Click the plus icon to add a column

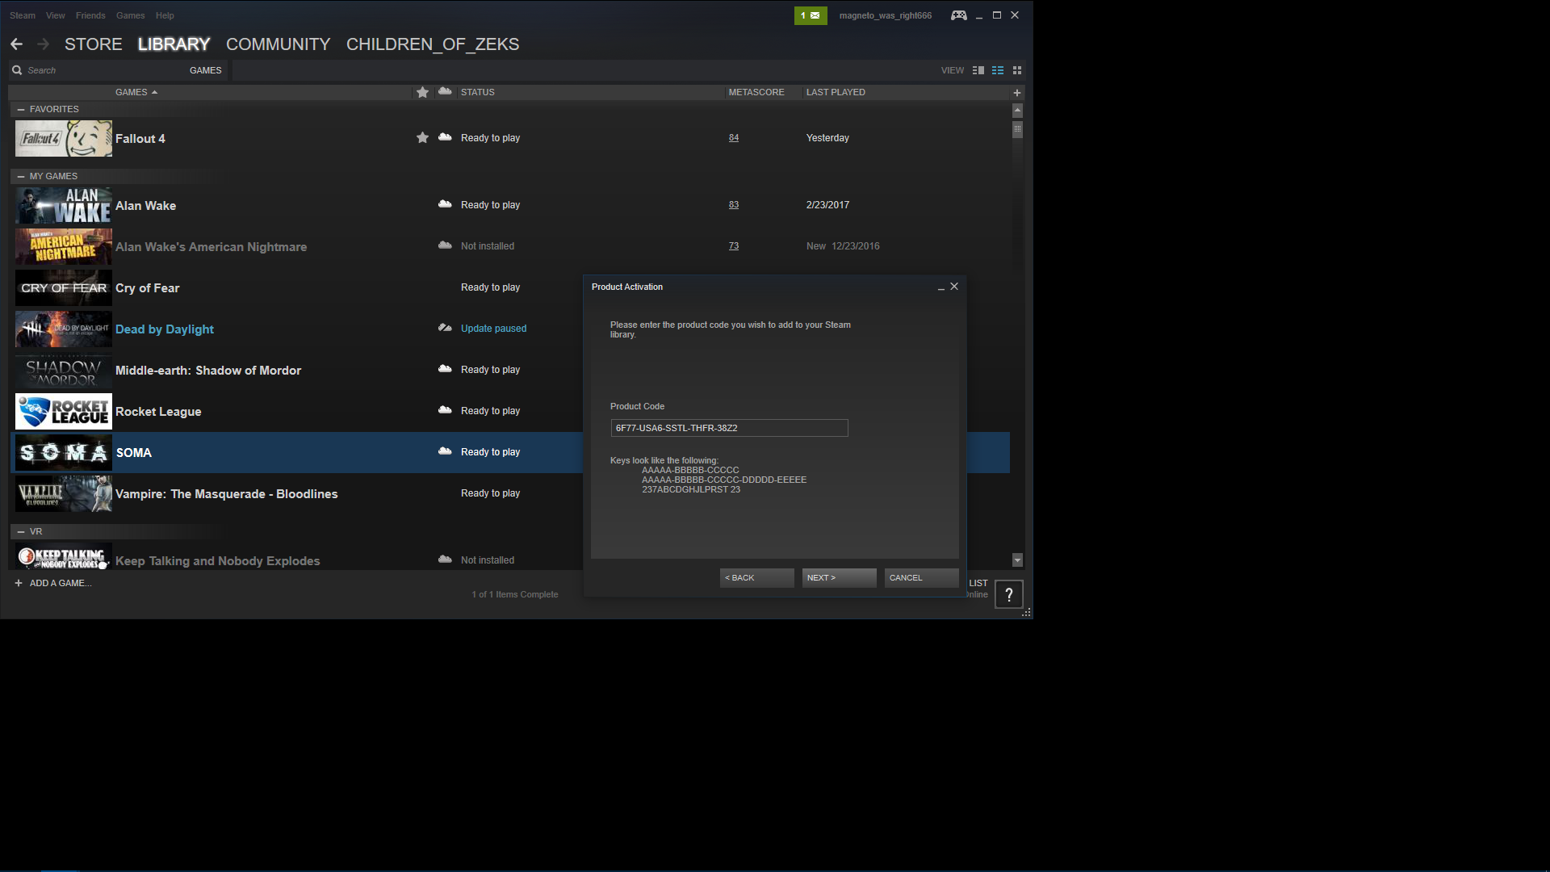click(x=1017, y=93)
